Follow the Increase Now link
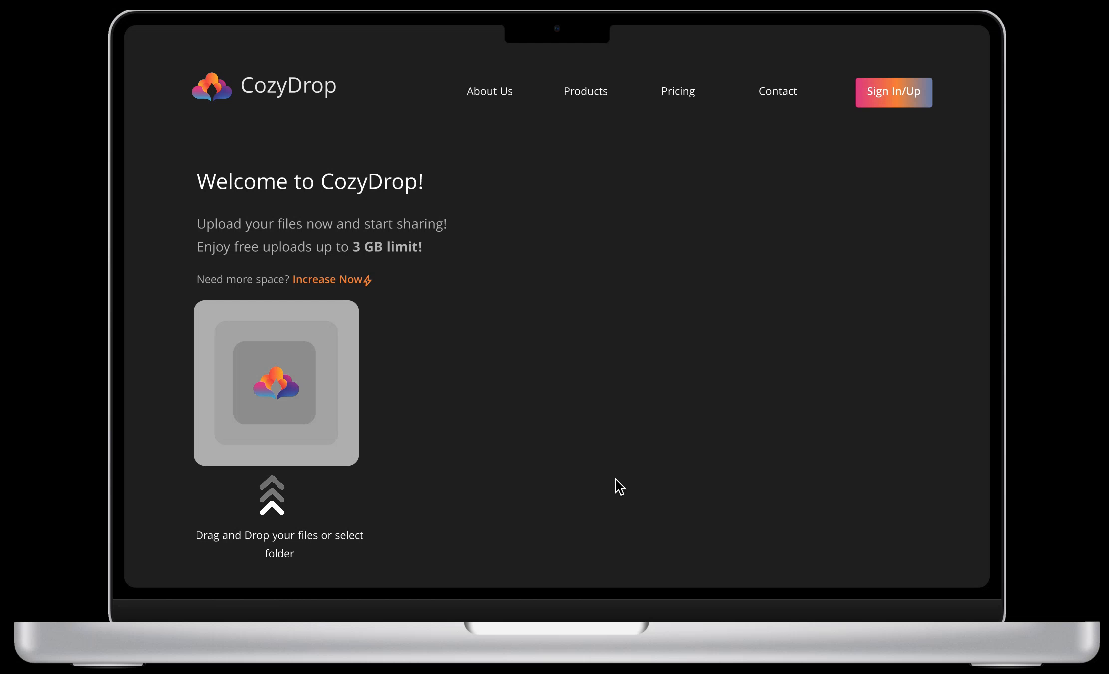The width and height of the screenshot is (1109, 674). pos(327,279)
